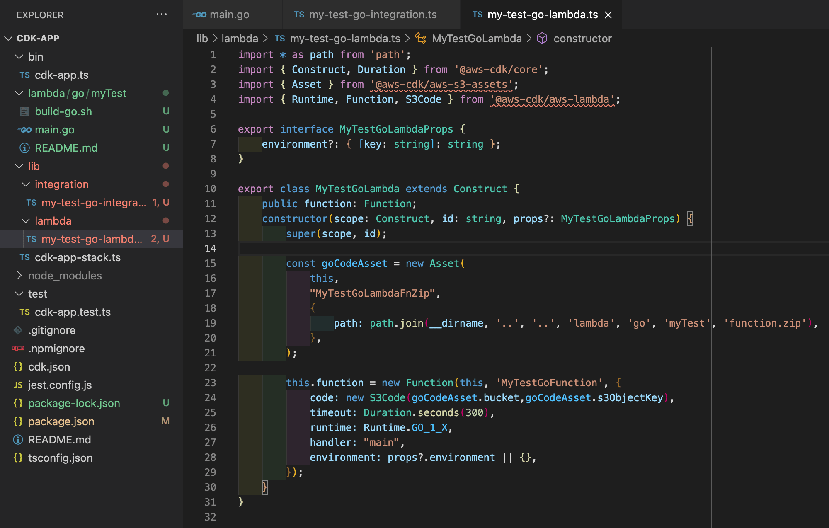Click the git icon beside .gitignore
Screen dimensions: 829x528
18,330
